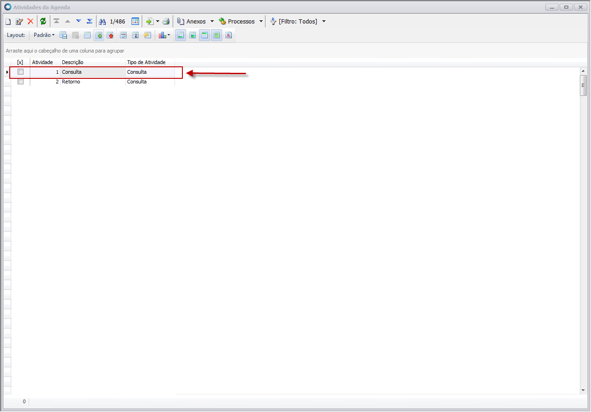Click the bar chart icon
Image resolution: width=591 pixels, height=412 pixels.
click(162, 35)
